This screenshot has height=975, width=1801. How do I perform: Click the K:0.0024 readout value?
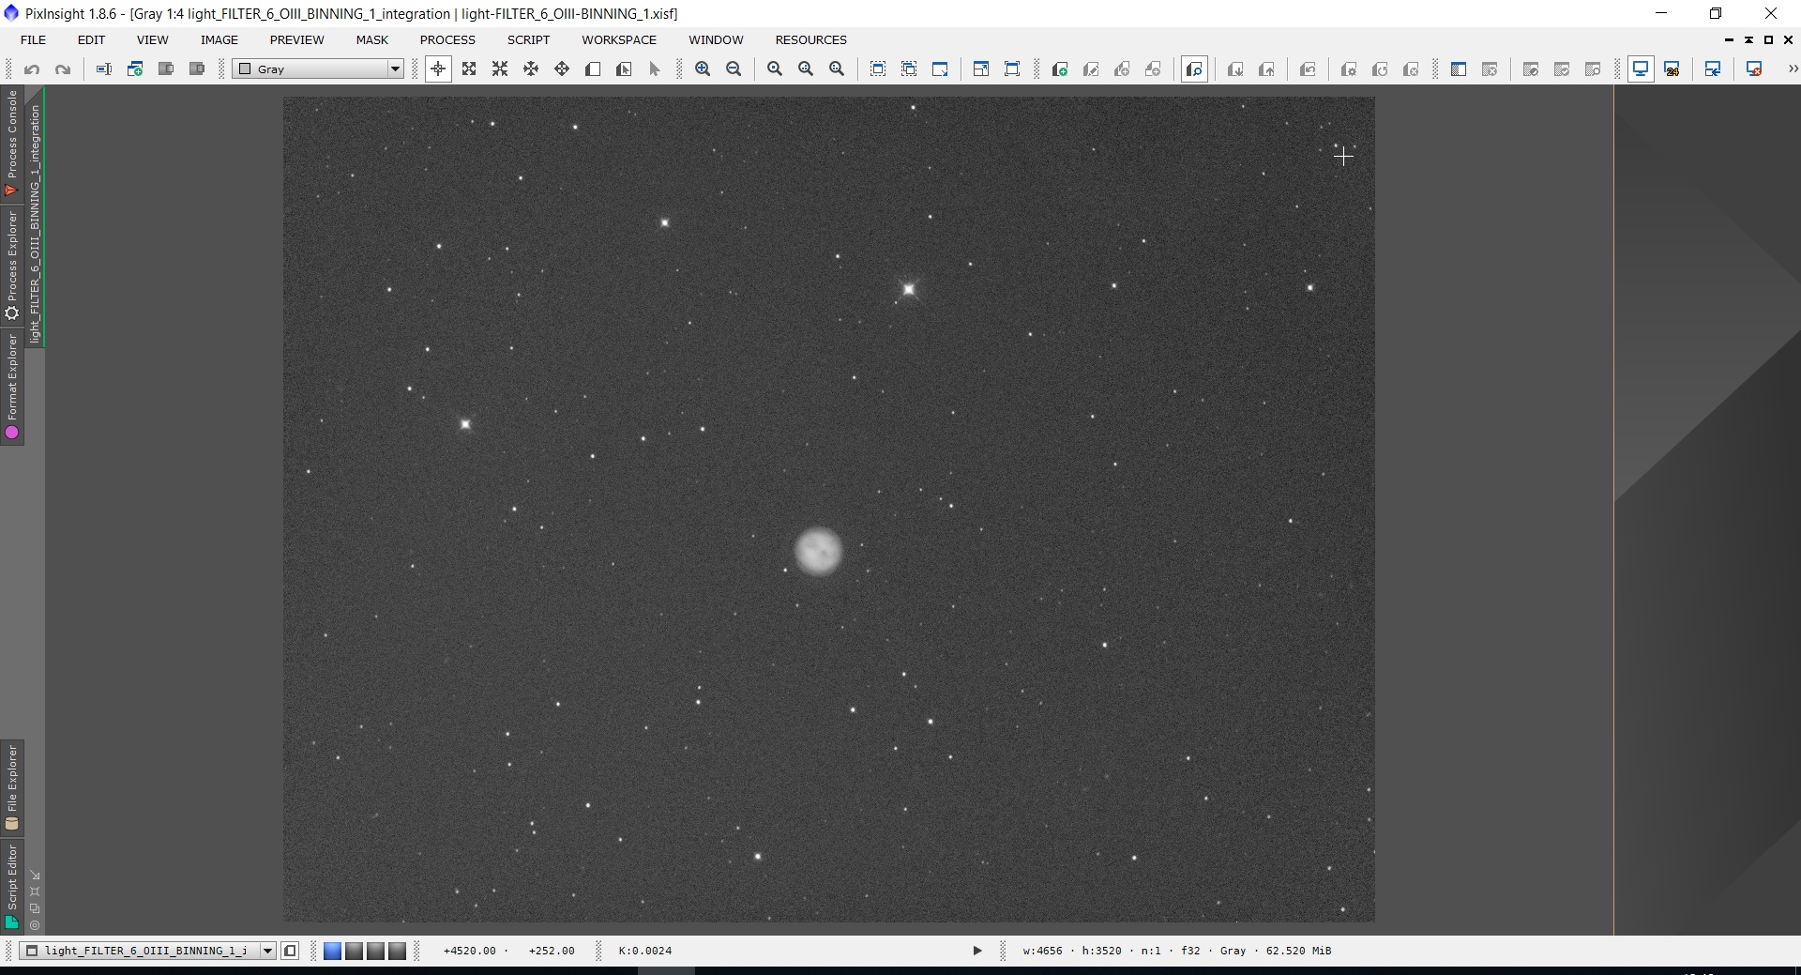(645, 951)
